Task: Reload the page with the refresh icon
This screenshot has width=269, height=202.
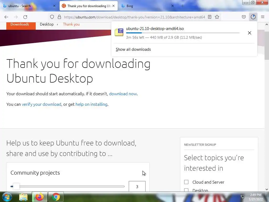Action: point(25,17)
